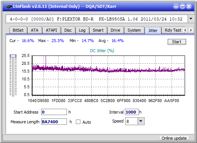Switch to the Smart tab
This screenshot has width=197, height=143.
pyautogui.click(x=98, y=30)
